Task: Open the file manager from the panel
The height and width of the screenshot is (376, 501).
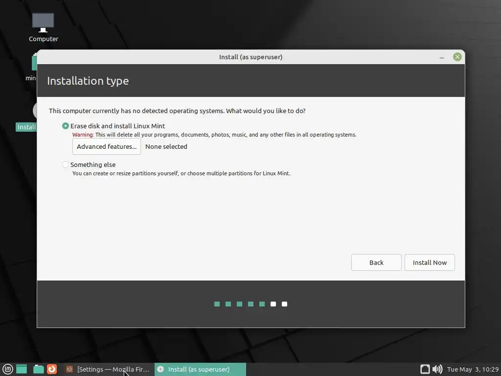Action: (x=38, y=369)
